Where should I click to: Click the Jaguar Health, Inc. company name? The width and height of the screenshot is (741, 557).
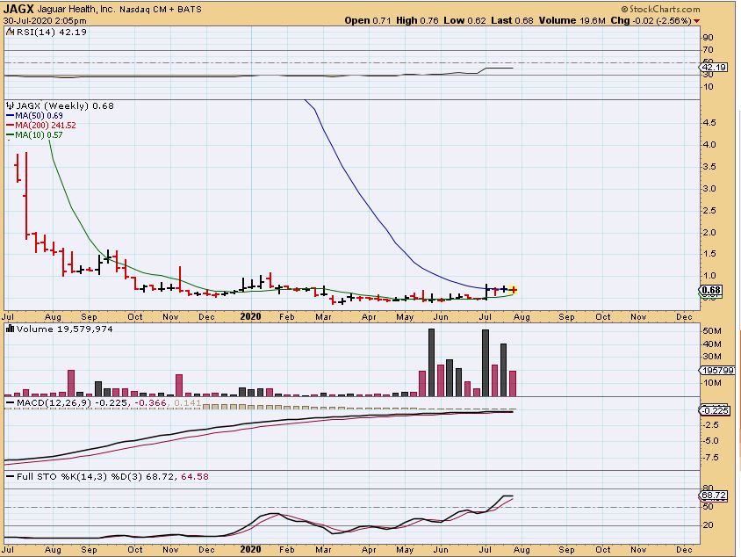coord(76,9)
